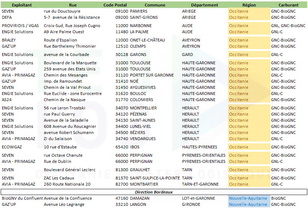Click the GNL, GNC-BioGNC fuel cell
Viewport: 308px width, 208px height.
tap(288, 26)
